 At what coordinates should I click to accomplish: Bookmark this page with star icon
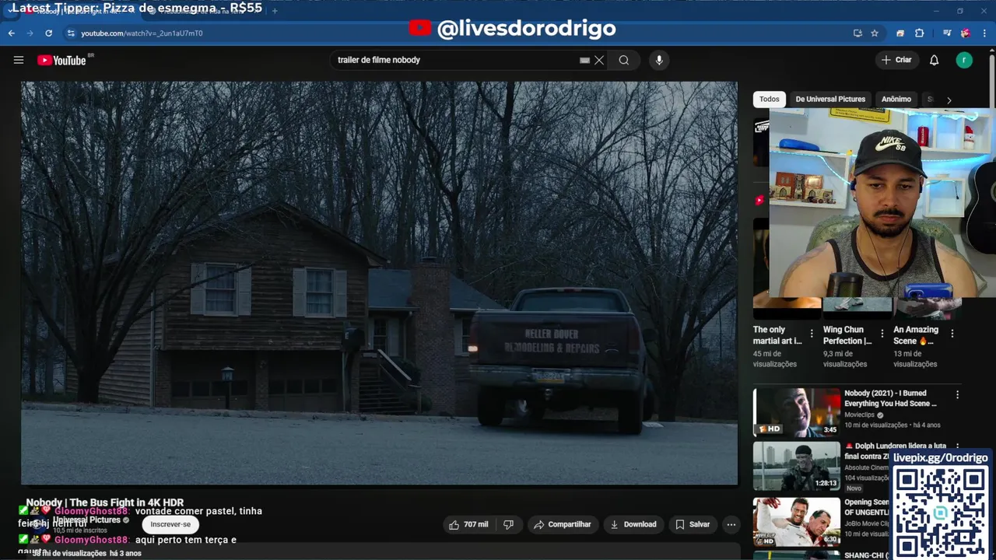click(x=875, y=33)
